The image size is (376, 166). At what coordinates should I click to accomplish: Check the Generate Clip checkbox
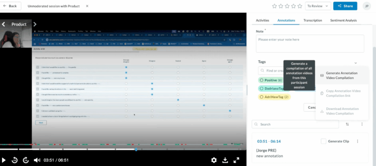[x=323, y=141]
